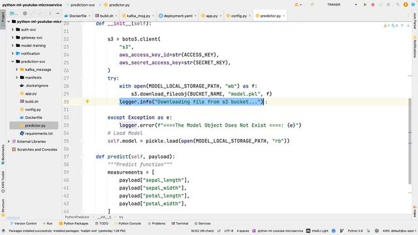This screenshot has height=235, width=418.
Task: Click prediction-svc in the breadcrumb path
Action: [x=83, y=5]
